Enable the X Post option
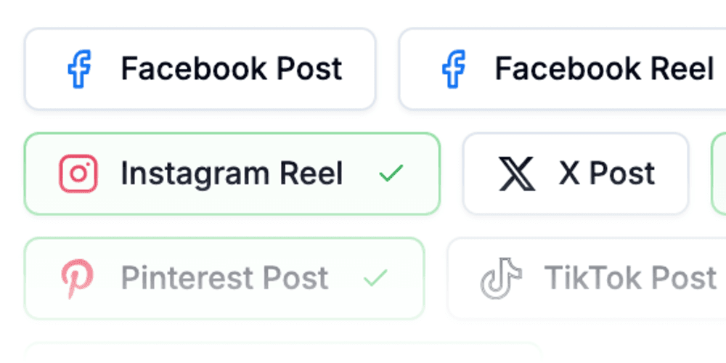The image size is (726, 363). pos(575,174)
